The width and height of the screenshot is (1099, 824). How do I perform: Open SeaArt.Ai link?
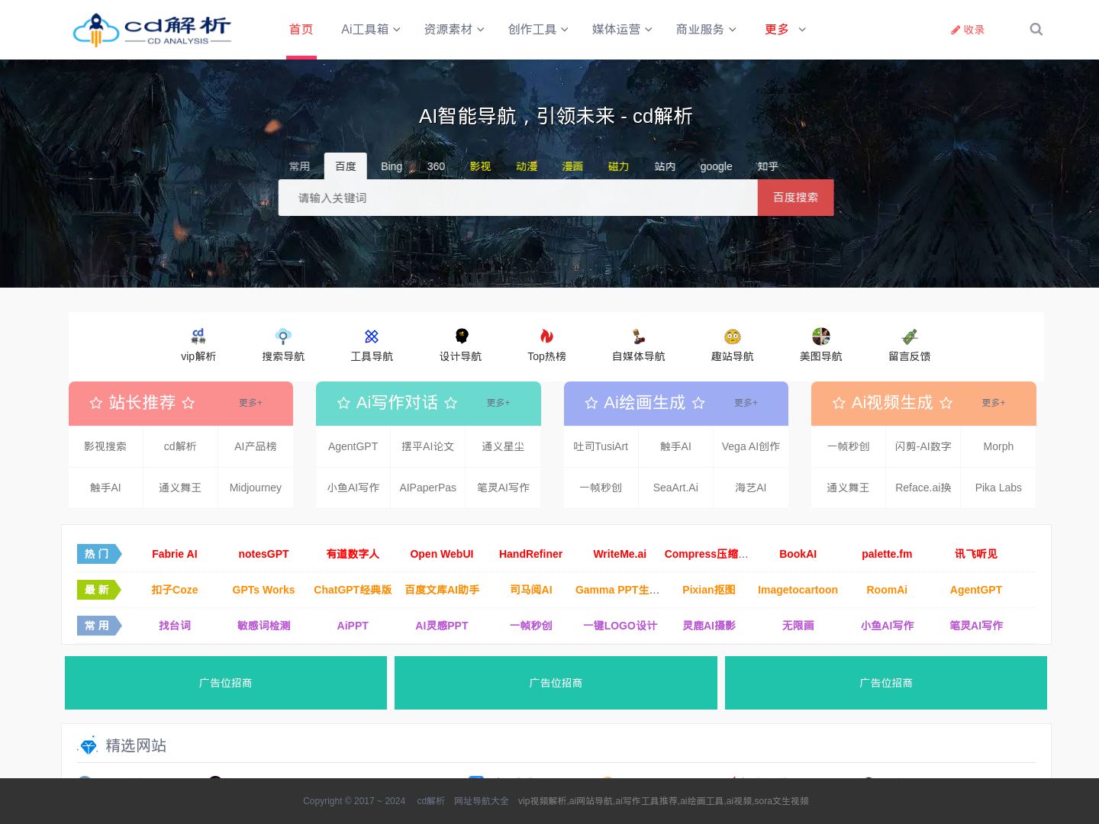[x=675, y=488]
